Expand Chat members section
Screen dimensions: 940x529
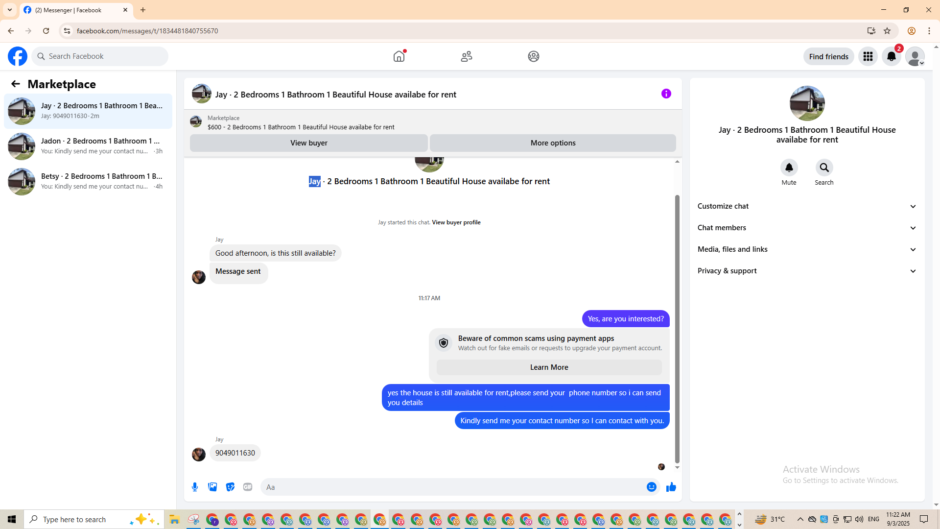pyautogui.click(x=807, y=228)
